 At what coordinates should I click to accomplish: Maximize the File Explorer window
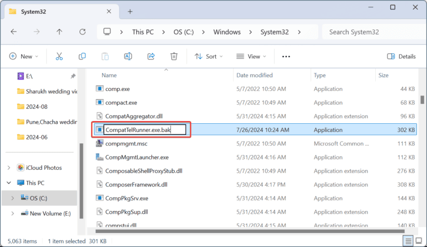pyautogui.click(x=393, y=7)
